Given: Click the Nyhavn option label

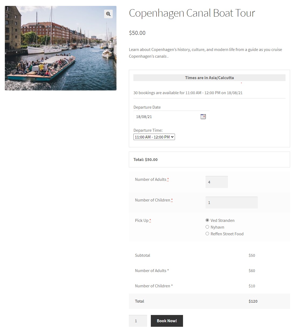Looking at the screenshot, I should [217, 227].
